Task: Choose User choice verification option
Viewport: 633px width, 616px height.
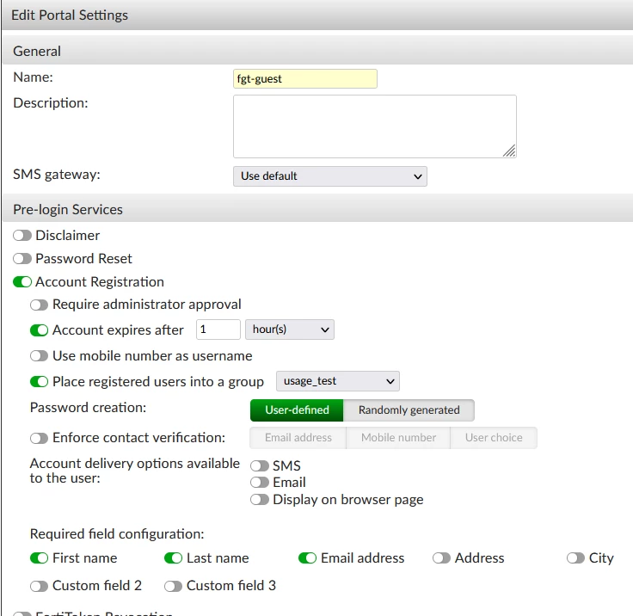Action: 494,438
